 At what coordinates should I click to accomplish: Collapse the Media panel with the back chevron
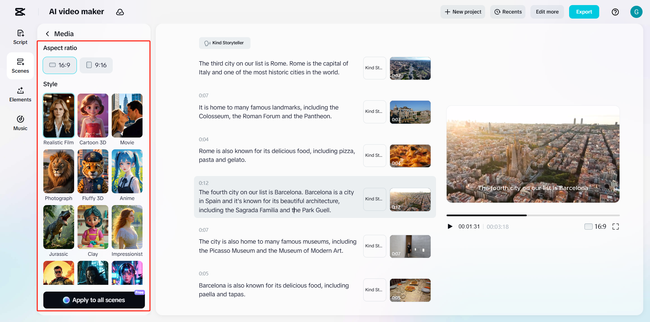(47, 34)
